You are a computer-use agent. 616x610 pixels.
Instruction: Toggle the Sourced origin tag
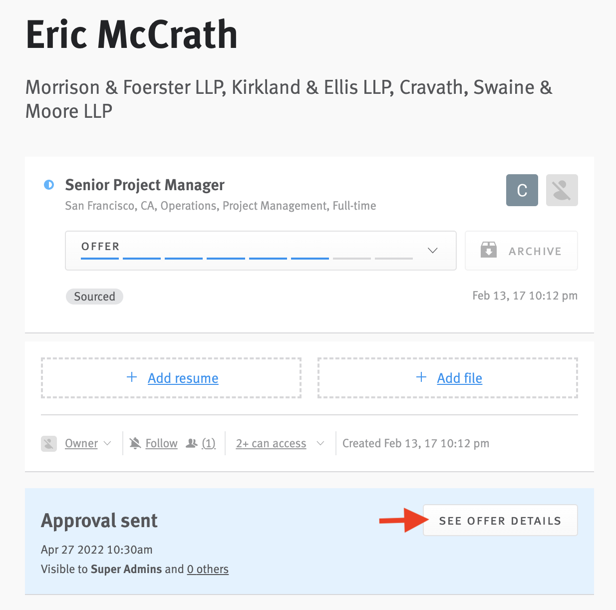click(94, 296)
